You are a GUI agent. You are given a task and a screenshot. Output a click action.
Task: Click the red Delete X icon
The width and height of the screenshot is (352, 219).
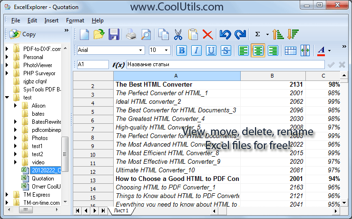coord(207,34)
